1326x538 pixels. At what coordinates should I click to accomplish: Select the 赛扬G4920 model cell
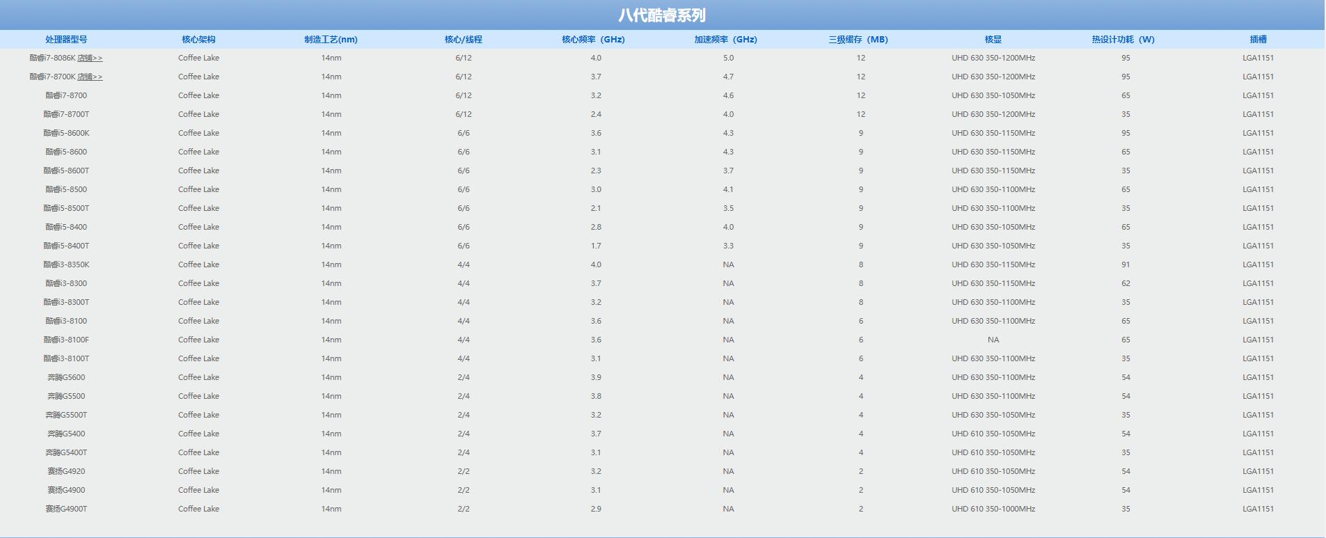point(66,471)
